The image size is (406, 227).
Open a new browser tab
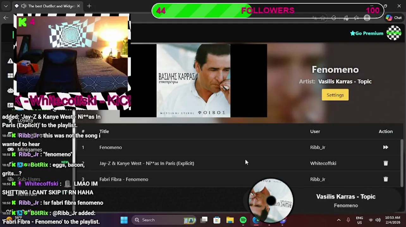point(89,6)
